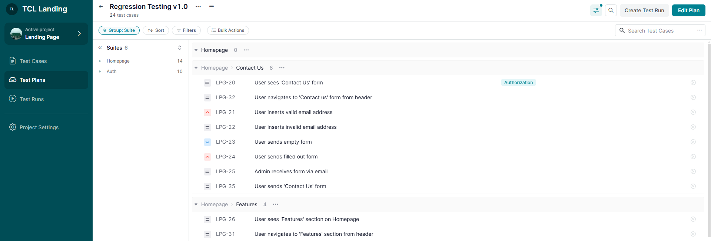Click the low priority icon for LPG-23

[x=207, y=142]
